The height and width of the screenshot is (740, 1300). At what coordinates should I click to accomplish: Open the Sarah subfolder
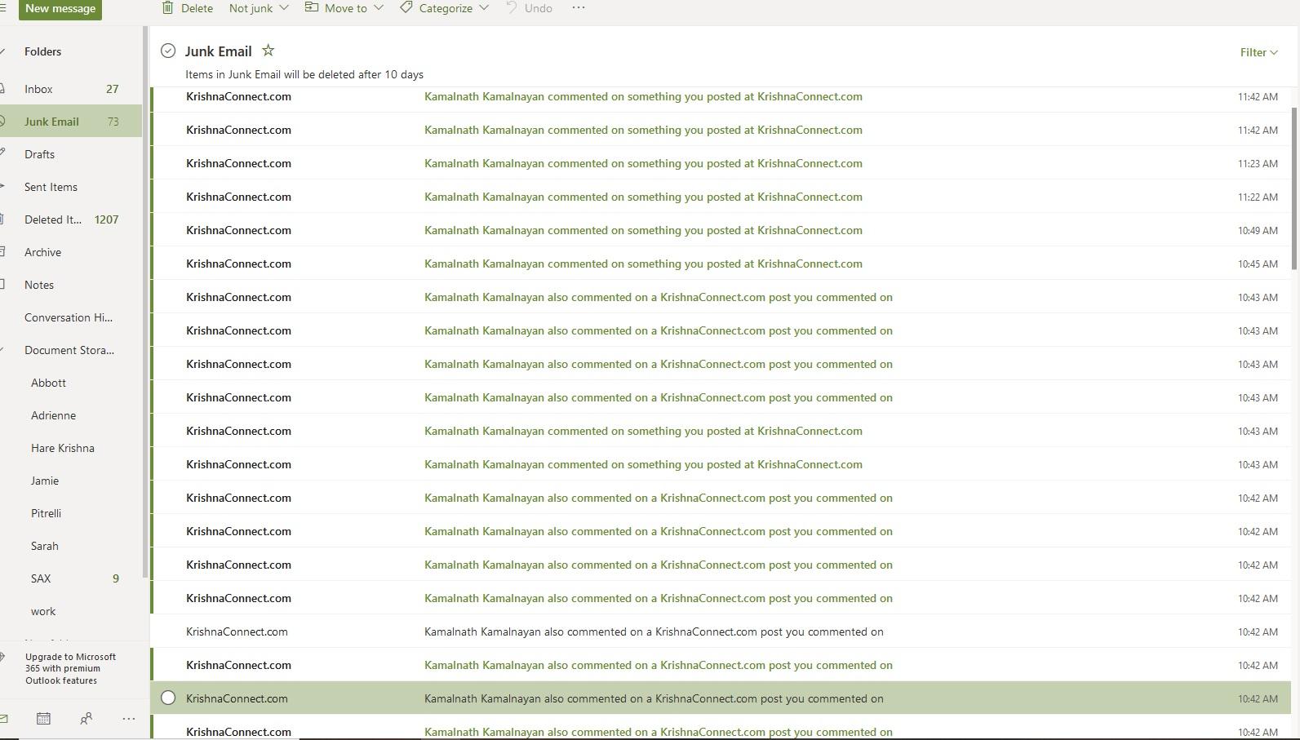point(71,546)
